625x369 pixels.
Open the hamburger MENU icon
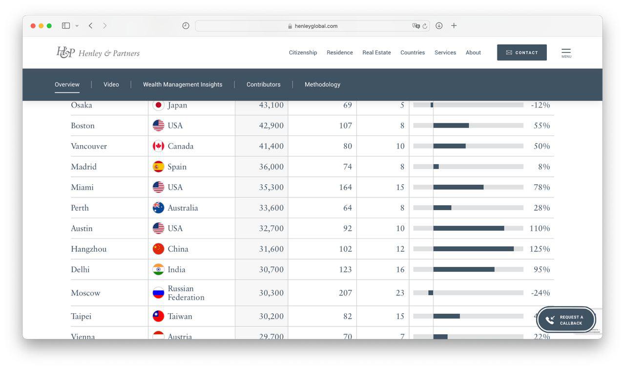pyautogui.click(x=566, y=53)
